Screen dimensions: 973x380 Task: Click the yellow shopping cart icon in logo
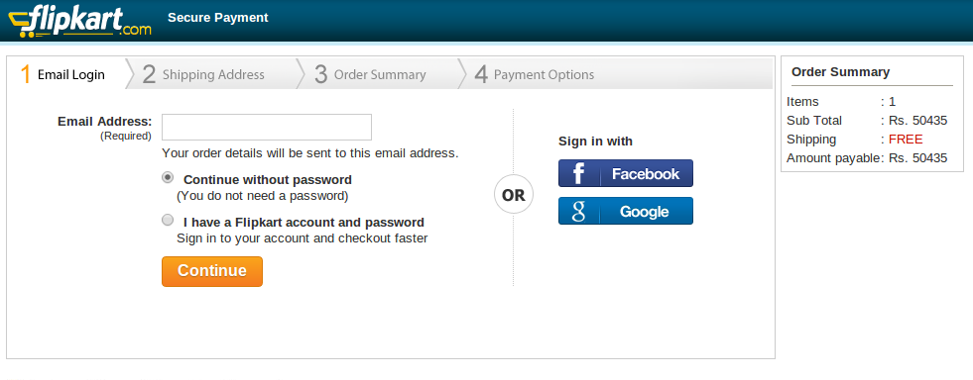(21, 25)
